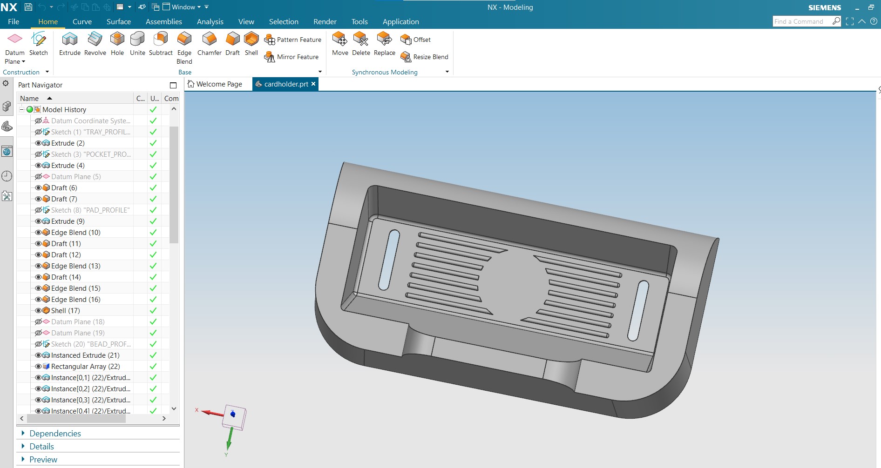Open Datum Plane dropdown arrow
Screen dimensions: 881x468
[23, 61]
